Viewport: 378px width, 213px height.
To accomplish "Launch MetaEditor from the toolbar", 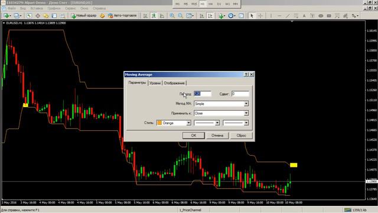I will coord(102,16).
